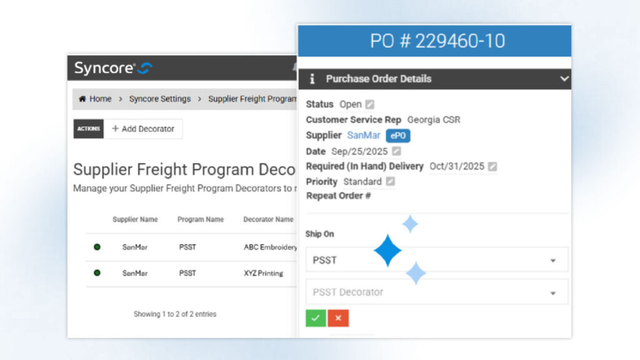This screenshot has width=640, height=360.
Task: Click Add Decorator button
Action: 143,129
